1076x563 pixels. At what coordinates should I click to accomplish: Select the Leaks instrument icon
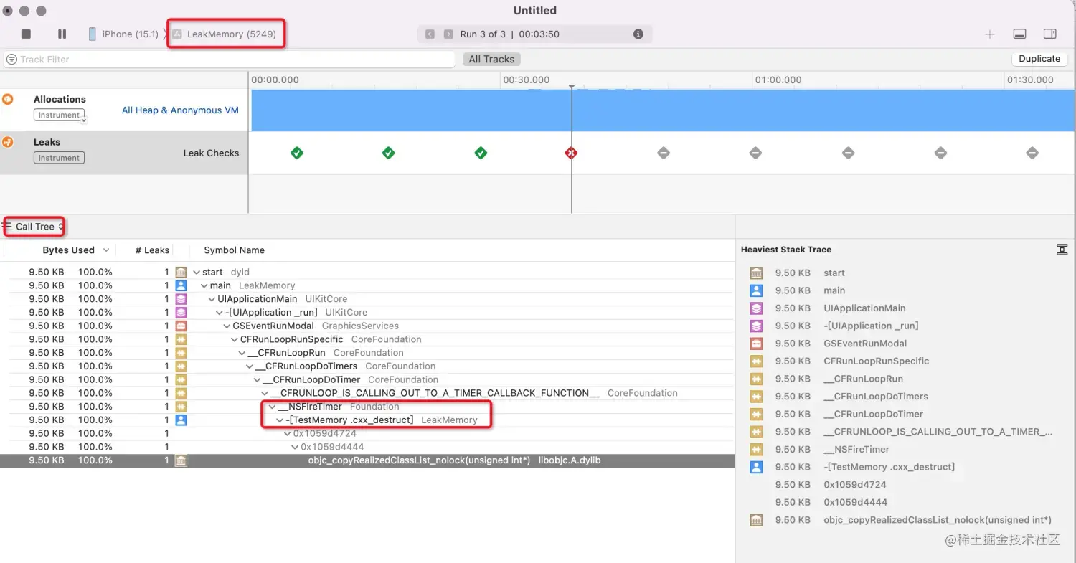pyautogui.click(x=8, y=142)
